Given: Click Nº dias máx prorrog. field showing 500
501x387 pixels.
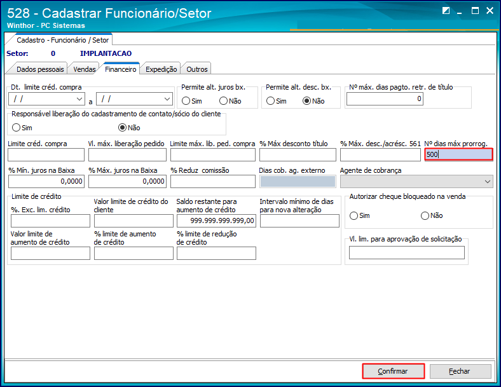Looking at the screenshot, I should pyautogui.click(x=458, y=154).
